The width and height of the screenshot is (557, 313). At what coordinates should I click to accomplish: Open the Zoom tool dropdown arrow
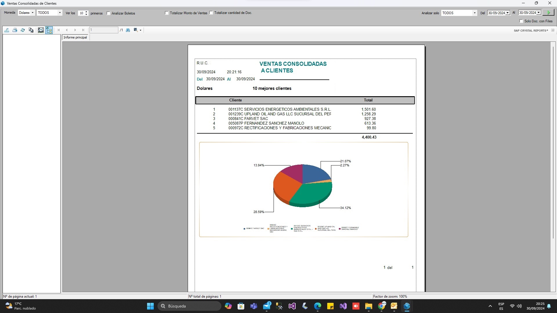[x=141, y=30]
